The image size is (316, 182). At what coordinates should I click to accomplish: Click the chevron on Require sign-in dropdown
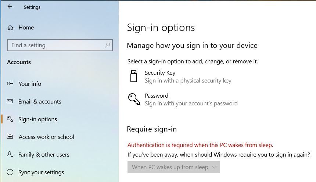pyautogui.click(x=214, y=167)
